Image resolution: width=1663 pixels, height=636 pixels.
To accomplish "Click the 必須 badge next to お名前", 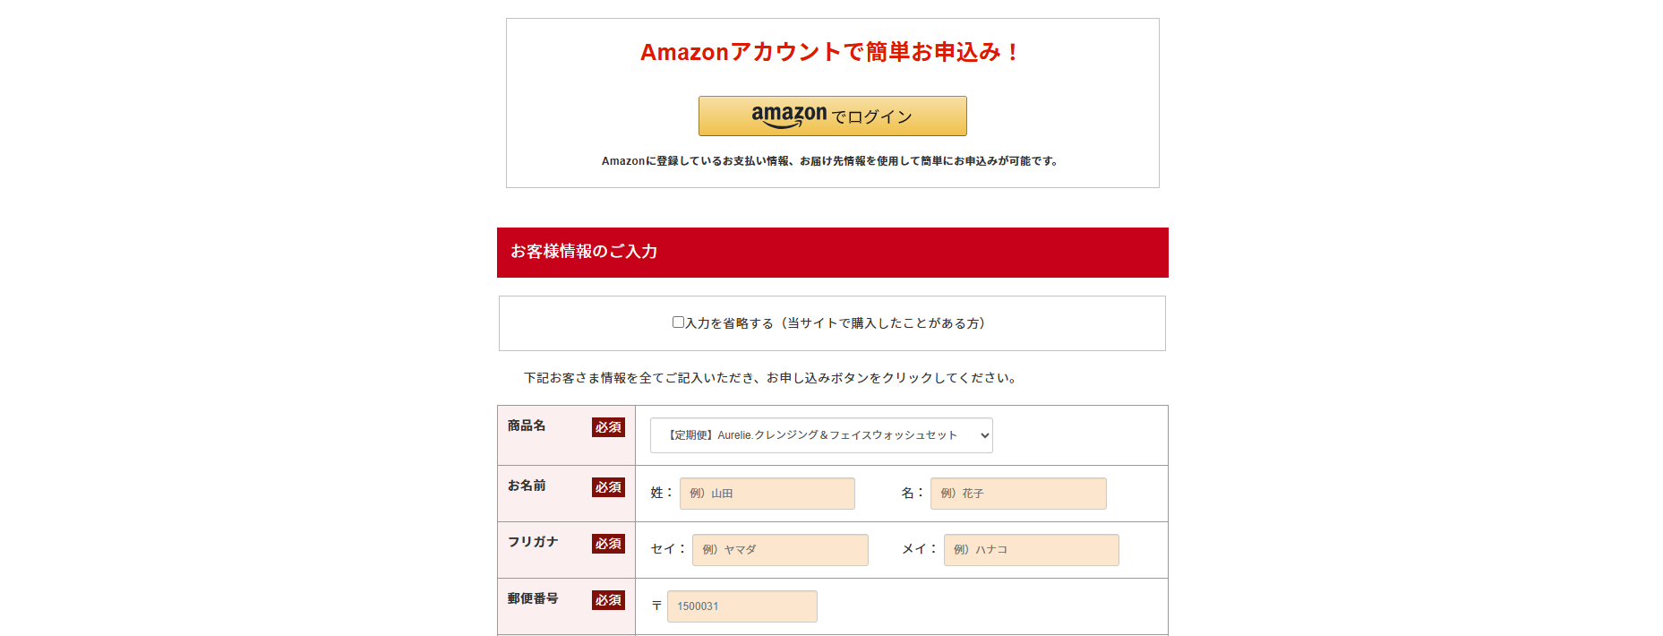I will [608, 487].
